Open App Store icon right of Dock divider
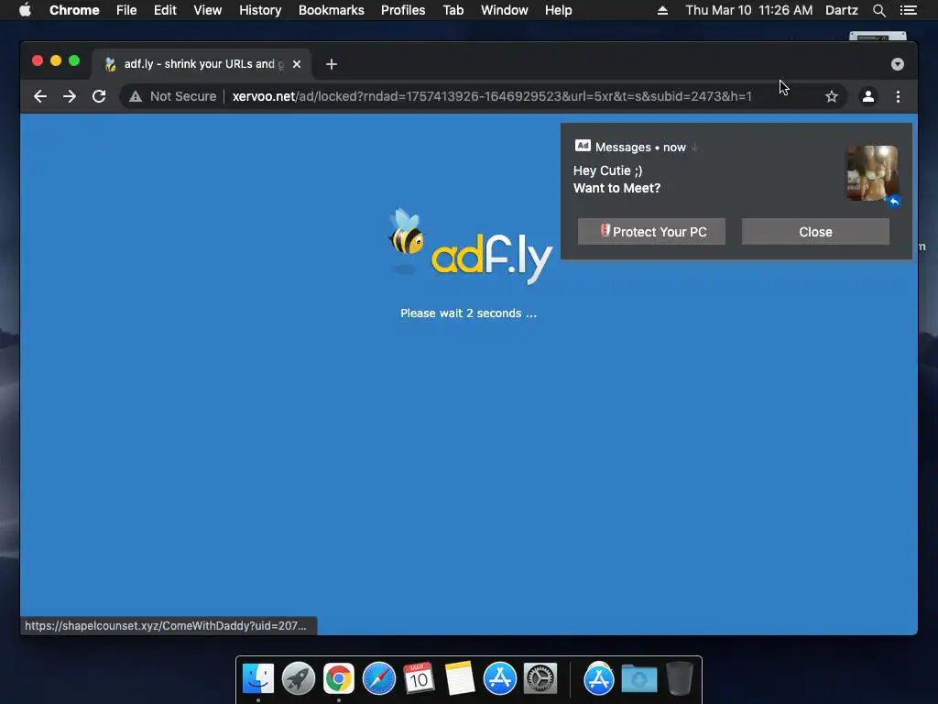Image resolution: width=938 pixels, height=704 pixels. click(599, 679)
